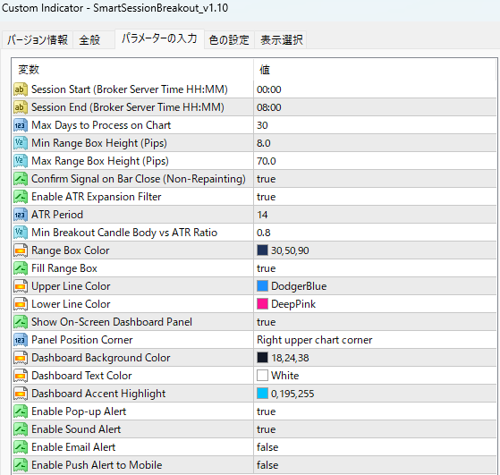Click the double-type icon next to Min Range Box Height
This screenshot has height=475, width=500.
20,143
